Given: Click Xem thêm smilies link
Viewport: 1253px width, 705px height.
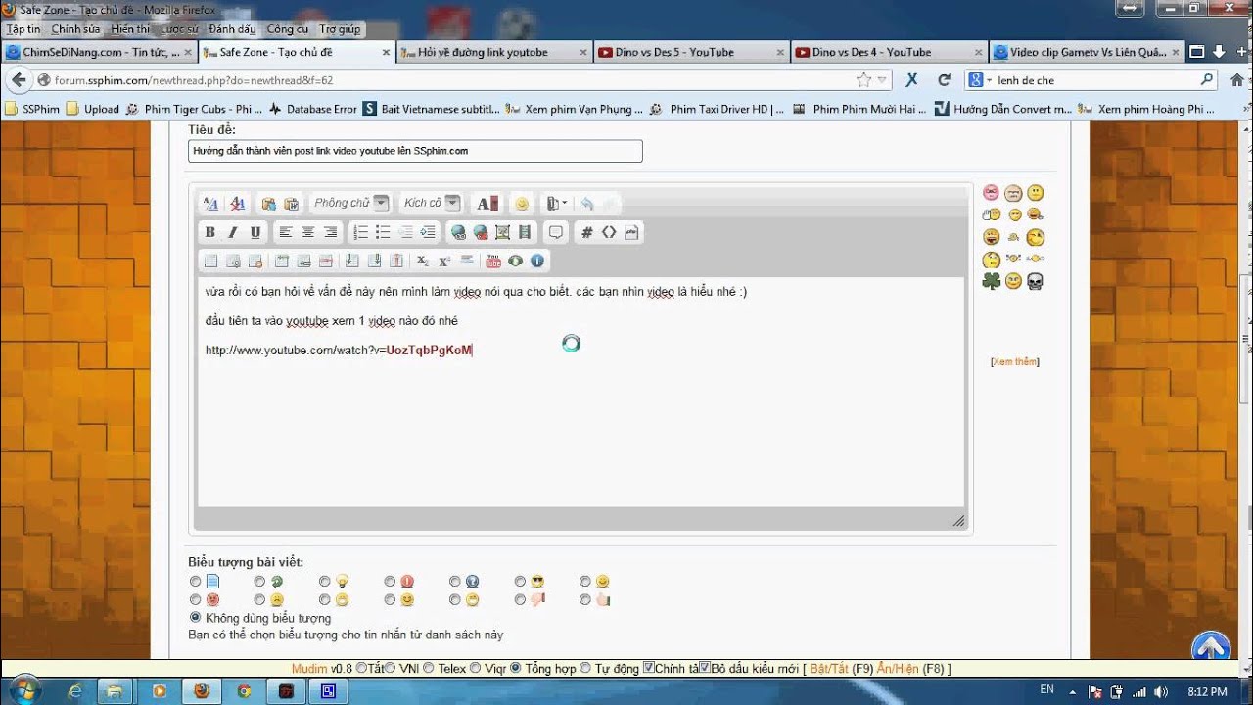Looking at the screenshot, I should click(x=1015, y=362).
